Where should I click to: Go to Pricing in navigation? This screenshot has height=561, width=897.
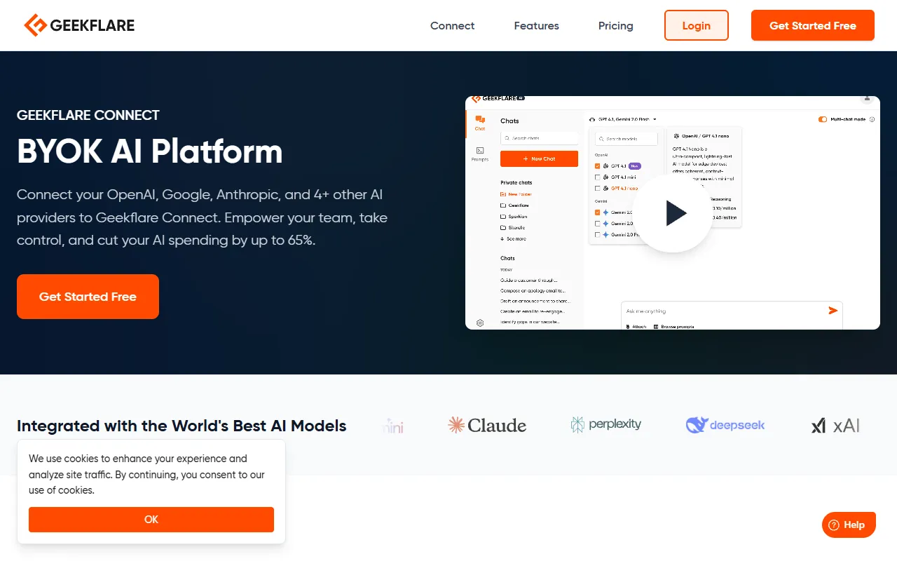(615, 26)
